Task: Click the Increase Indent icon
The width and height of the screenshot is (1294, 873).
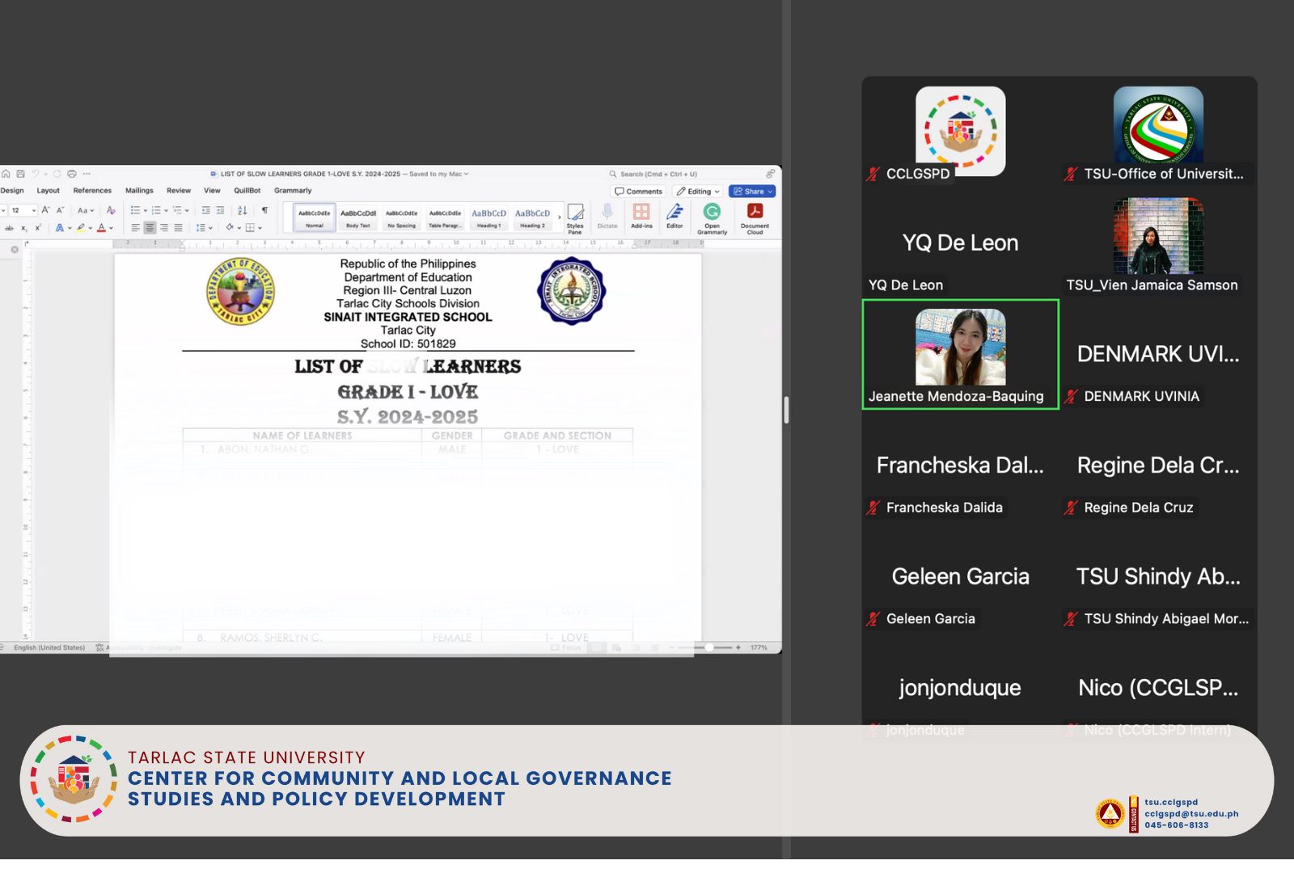Action: click(220, 210)
